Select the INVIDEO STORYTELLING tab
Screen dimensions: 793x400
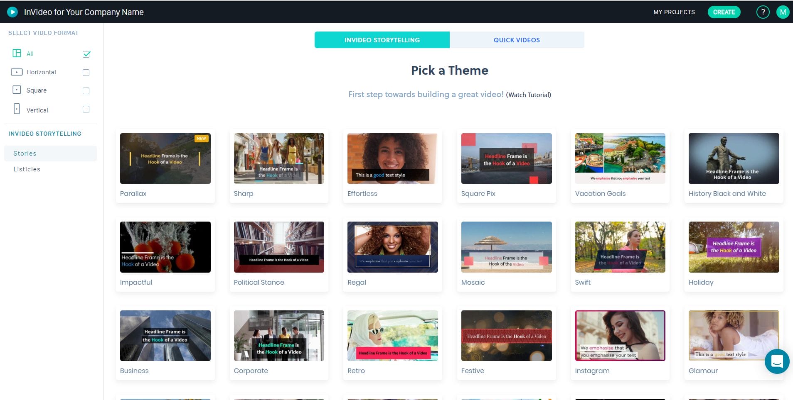click(382, 40)
